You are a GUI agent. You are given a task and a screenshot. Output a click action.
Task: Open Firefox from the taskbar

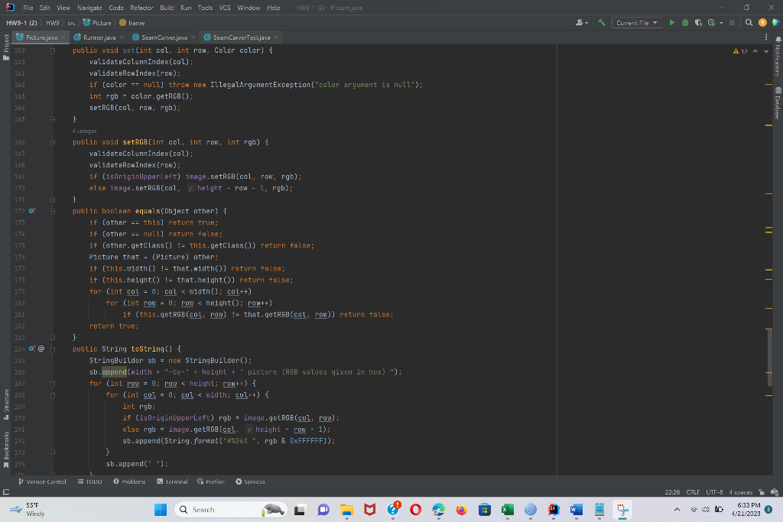tap(461, 510)
